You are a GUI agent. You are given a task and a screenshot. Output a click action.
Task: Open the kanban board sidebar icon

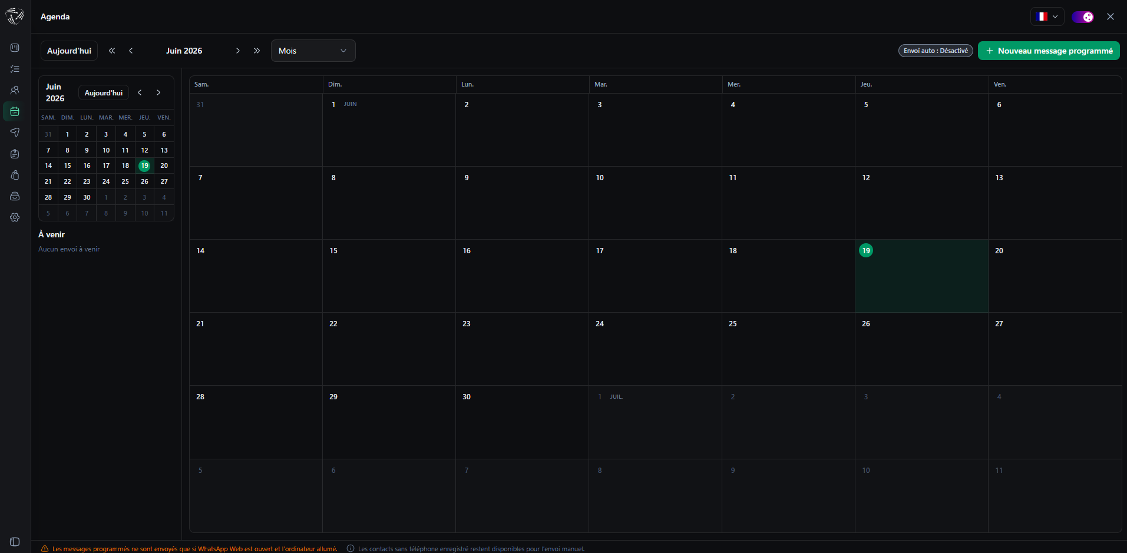pos(15,48)
